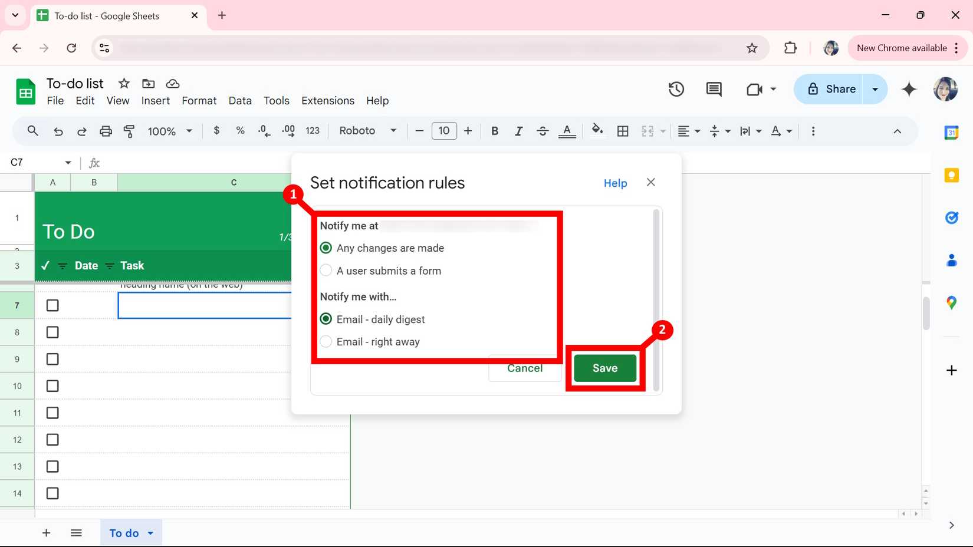Open version history clock icon
The image size is (973, 547).
tap(676, 89)
